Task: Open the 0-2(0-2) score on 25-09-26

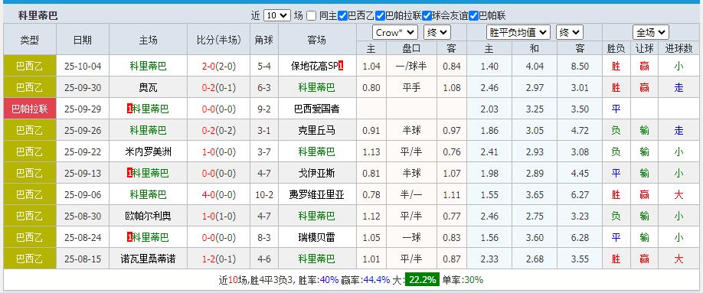Action: [x=218, y=130]
